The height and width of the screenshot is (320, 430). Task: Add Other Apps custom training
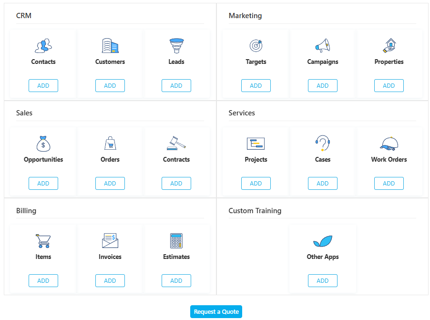pos(322,281)
